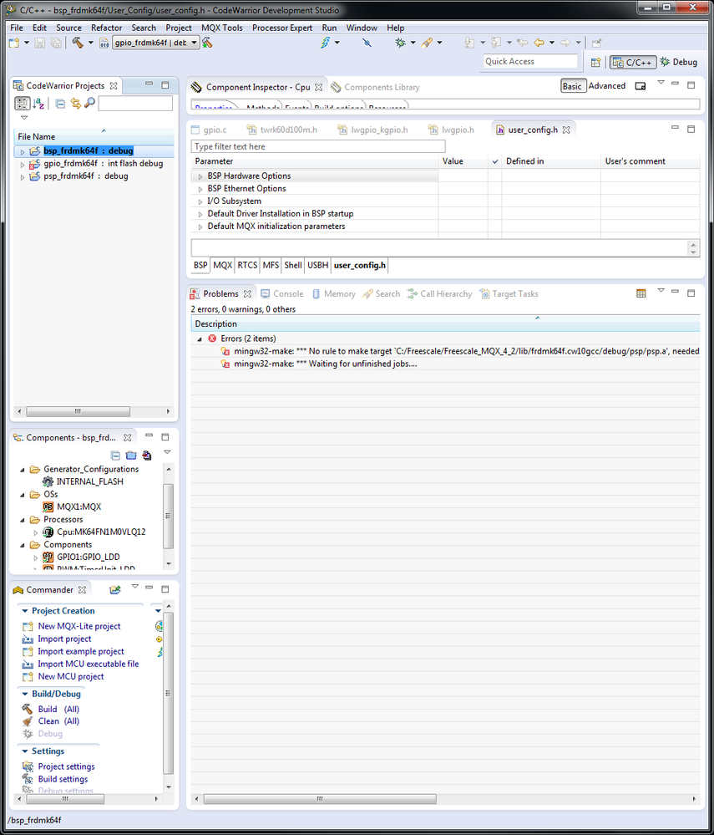Open Project settings in Commander
714x835 pixels.
point(66,766)
